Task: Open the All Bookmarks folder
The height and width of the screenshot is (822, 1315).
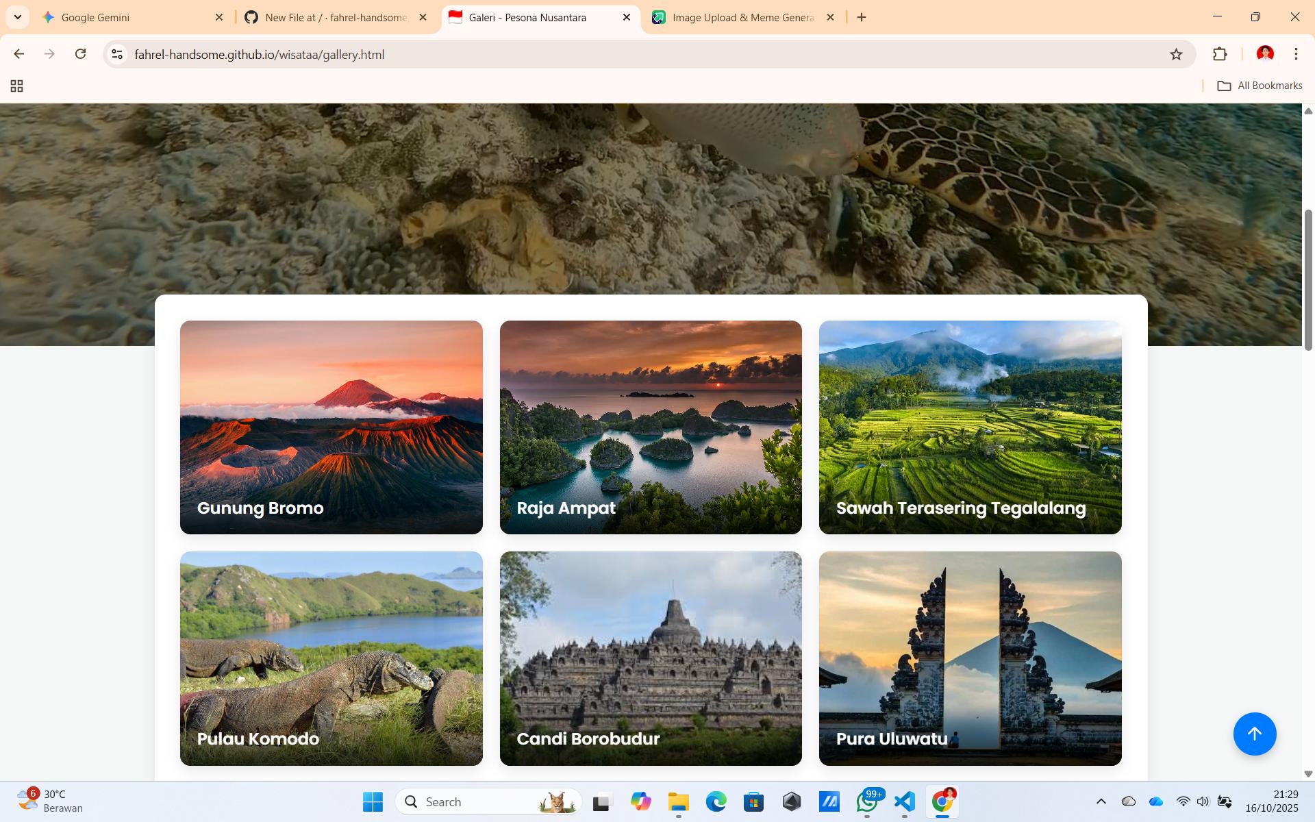Action: 1260,86
